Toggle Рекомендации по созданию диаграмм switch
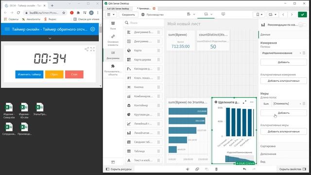Image resolution: width=311 pixels, height=175 pixels. (302, 25)
